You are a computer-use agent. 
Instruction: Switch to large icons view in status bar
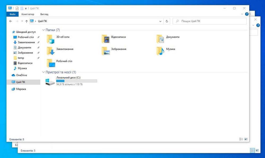click(246, 139)
